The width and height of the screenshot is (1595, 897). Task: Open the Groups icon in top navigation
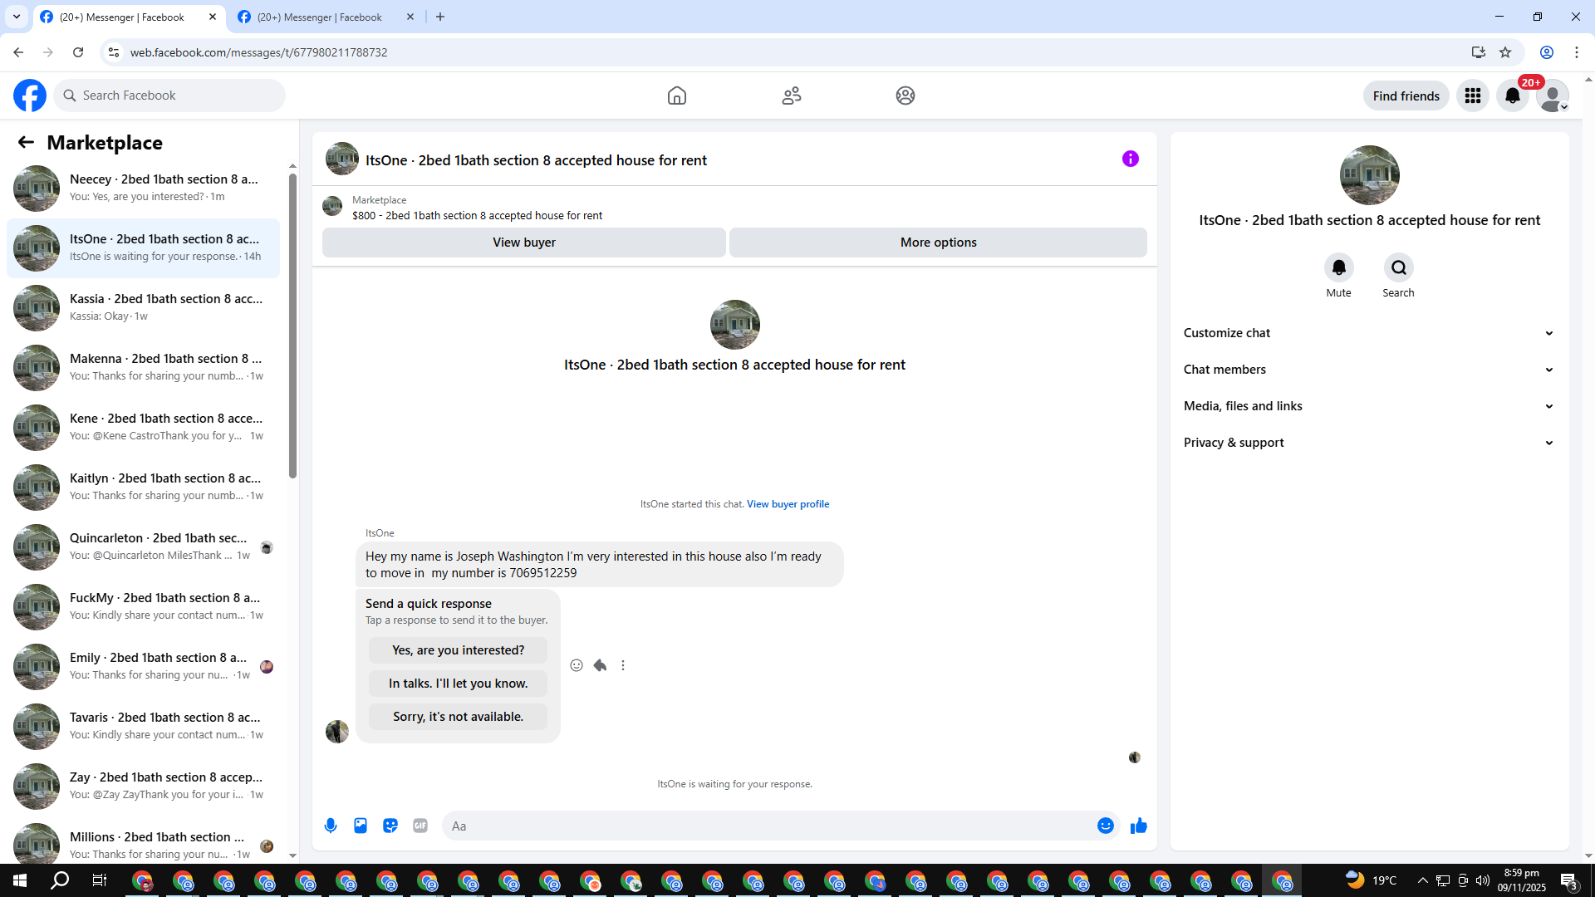pos(905,96)
